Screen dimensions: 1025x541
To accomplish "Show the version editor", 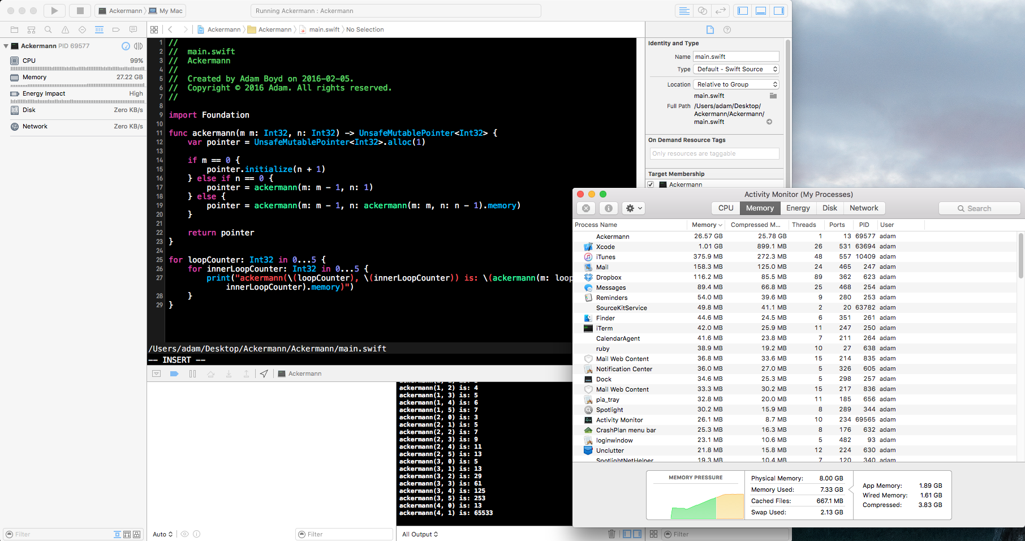I will click(720, 11).
